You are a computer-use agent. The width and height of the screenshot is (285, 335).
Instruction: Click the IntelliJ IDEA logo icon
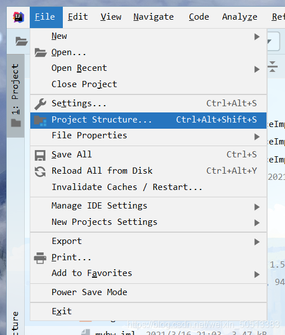point(19,17)
